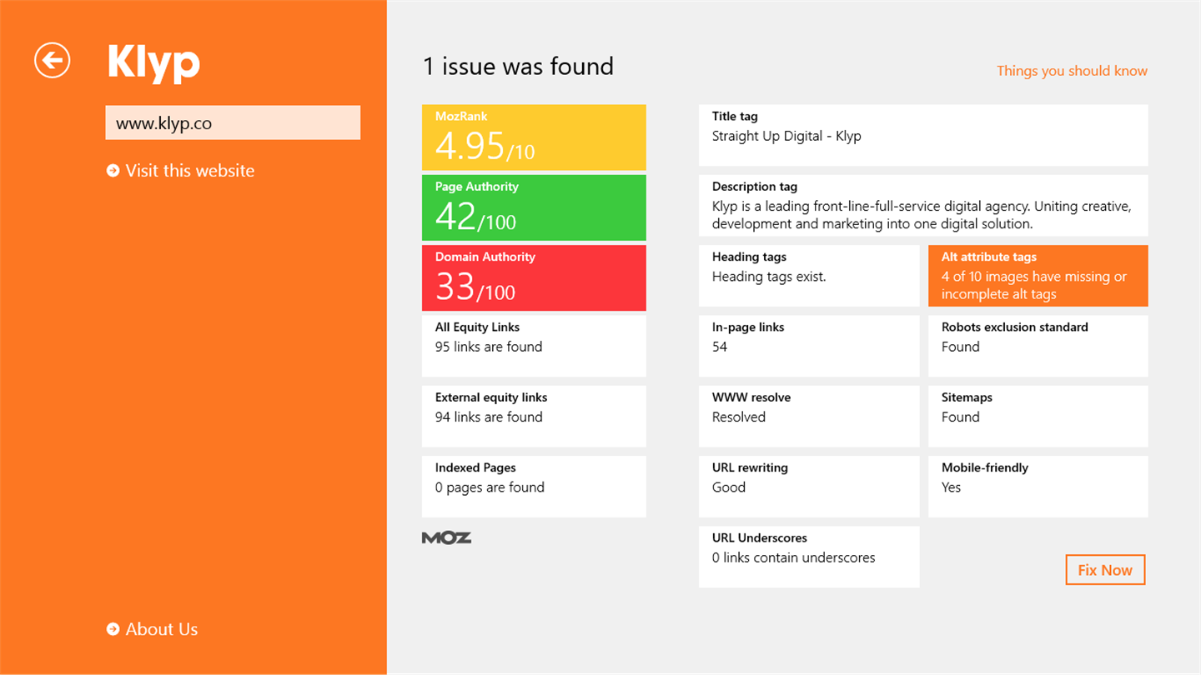
Task: Go back with the circled arrow icon
Action: [x=53, y=60]
